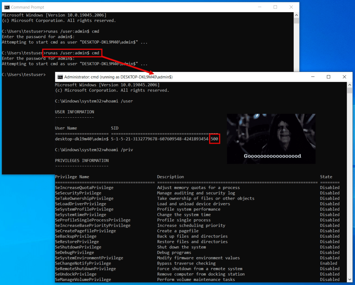Click the Enabled state of SeChangeNotifyPrivilege
The width and height of the screenshot is (355, 285).
click(x=328, y=263)
